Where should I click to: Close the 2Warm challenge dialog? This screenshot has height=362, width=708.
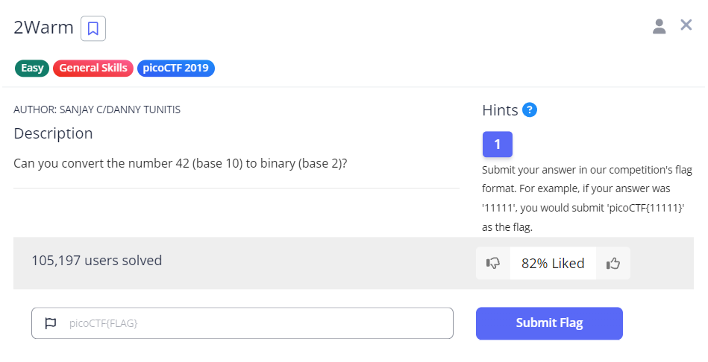tap(686, 25)
